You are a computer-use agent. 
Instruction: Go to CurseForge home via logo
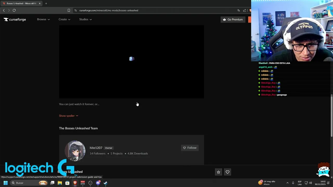pos(15,19)
